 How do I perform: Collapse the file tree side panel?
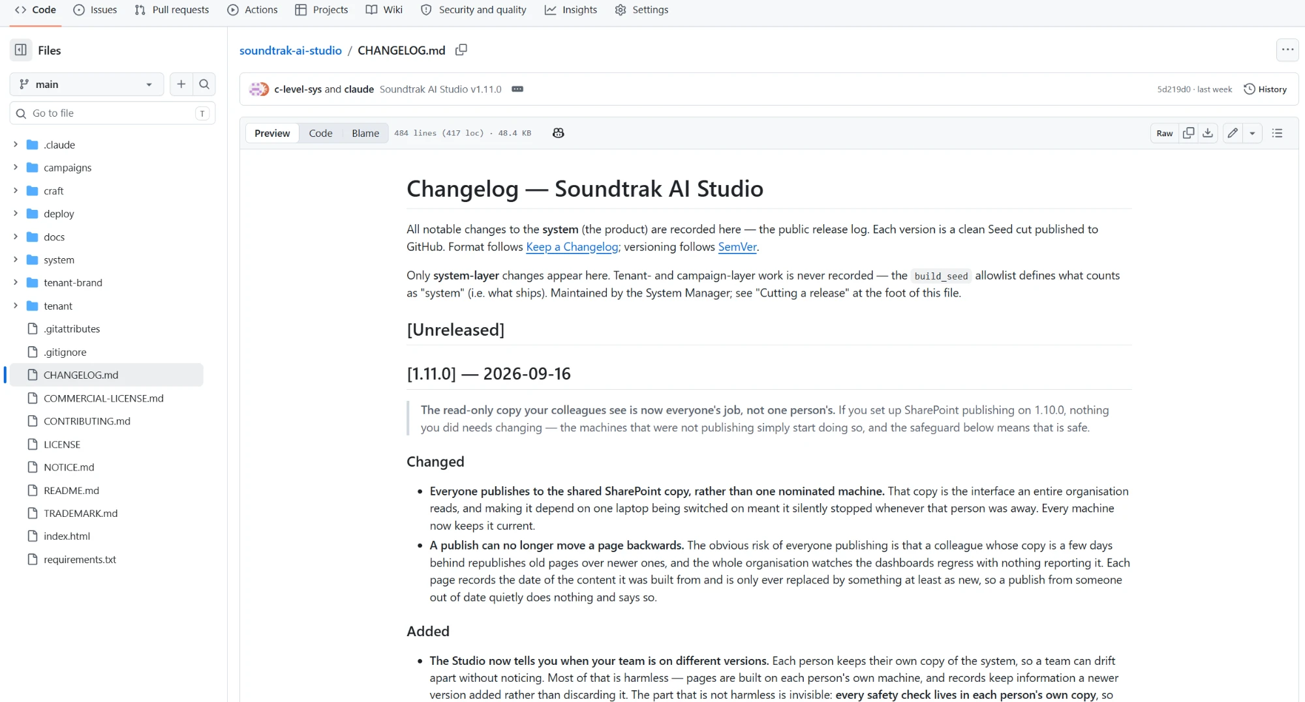21,50
